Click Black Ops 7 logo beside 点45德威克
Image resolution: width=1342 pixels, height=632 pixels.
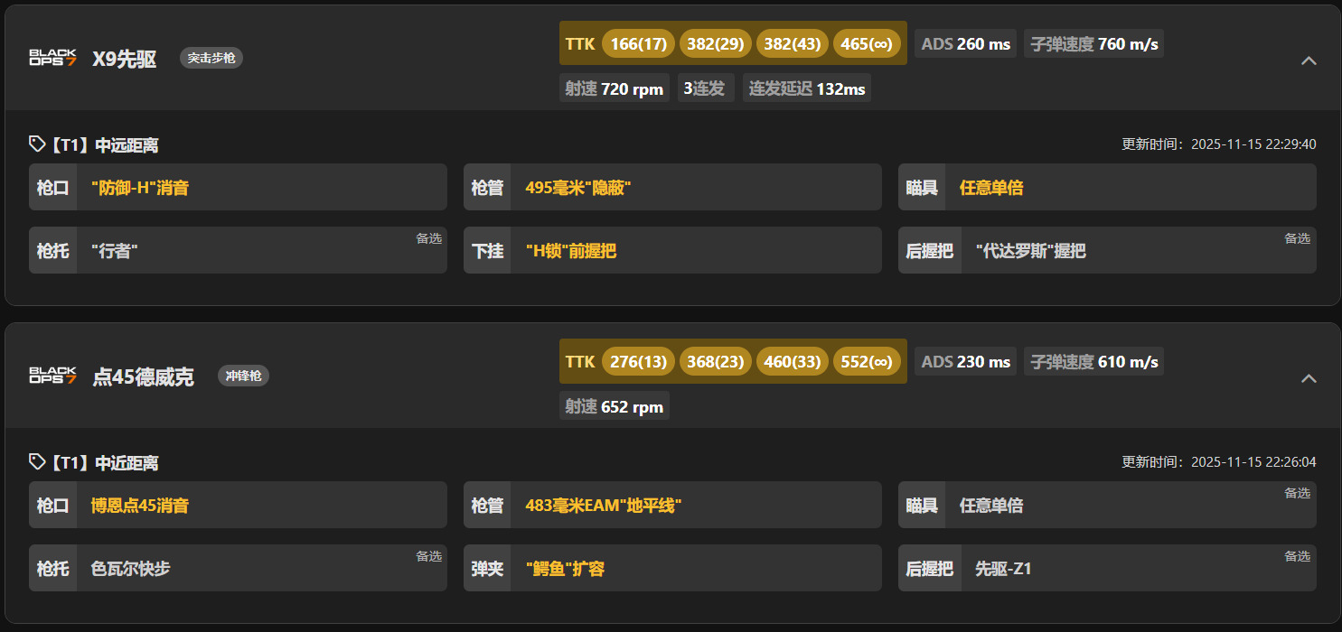[52, 376]
